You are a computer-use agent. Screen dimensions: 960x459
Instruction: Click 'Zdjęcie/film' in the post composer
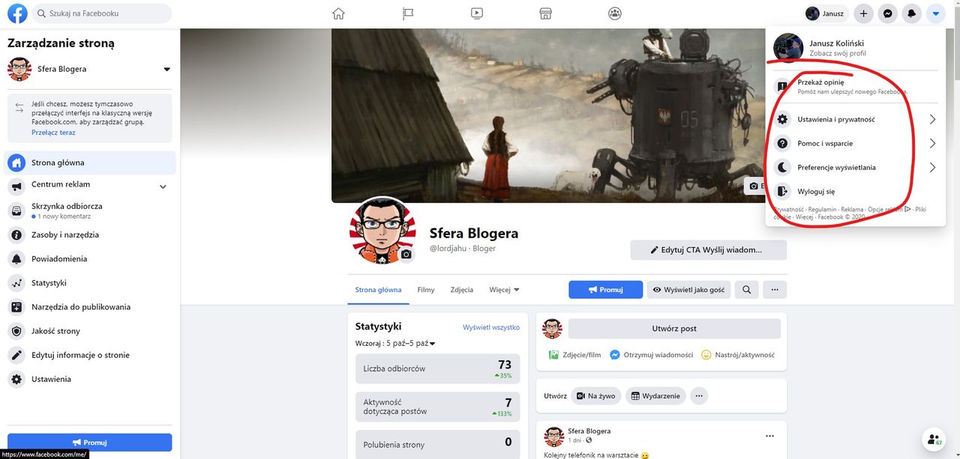point(574,355)
